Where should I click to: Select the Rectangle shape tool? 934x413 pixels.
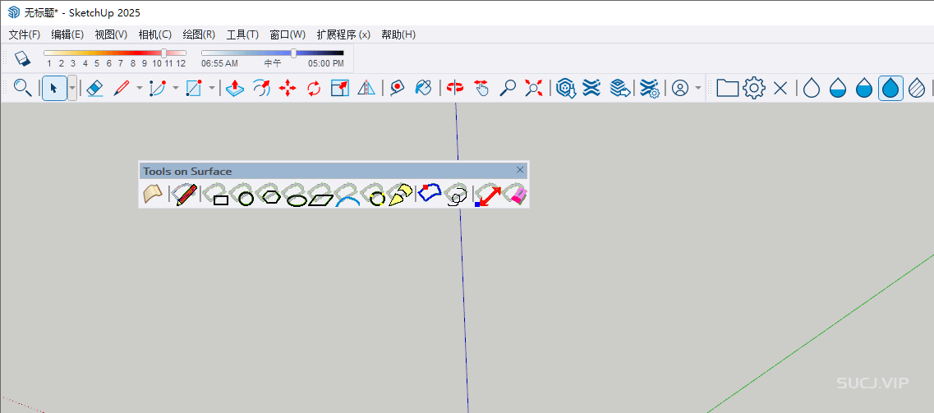tap(194, 89)
